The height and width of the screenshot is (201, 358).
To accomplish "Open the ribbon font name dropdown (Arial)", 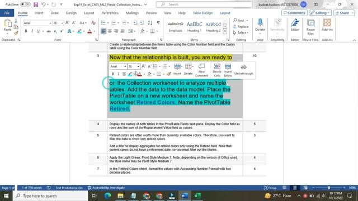I will (50, 23).
